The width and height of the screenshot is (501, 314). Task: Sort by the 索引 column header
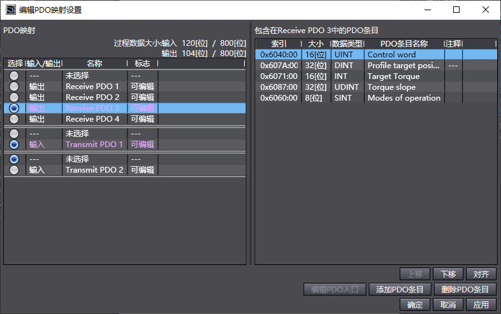point(279,43)
